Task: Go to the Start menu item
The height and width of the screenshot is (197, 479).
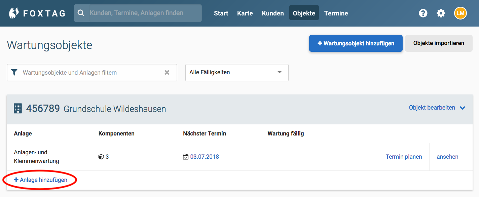Action: 221,13
